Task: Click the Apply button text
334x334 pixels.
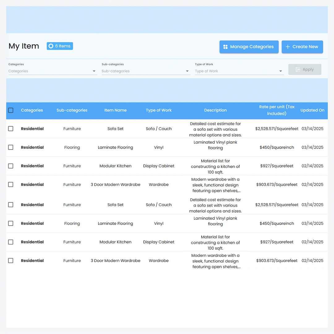Action: pos(308,70)
